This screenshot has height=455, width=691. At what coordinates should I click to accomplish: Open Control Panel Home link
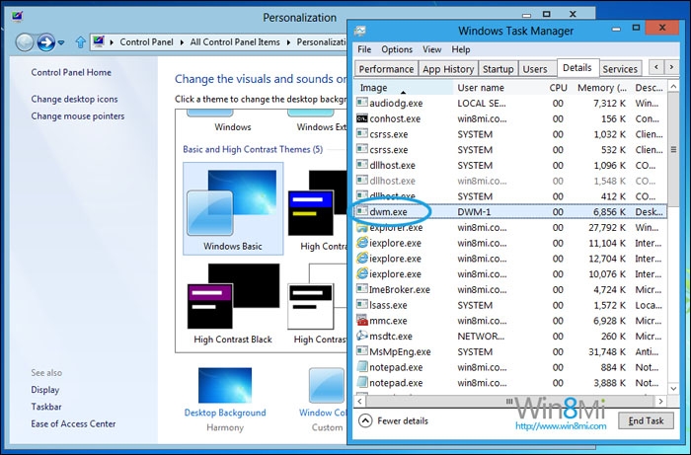(x=71, y=72)
